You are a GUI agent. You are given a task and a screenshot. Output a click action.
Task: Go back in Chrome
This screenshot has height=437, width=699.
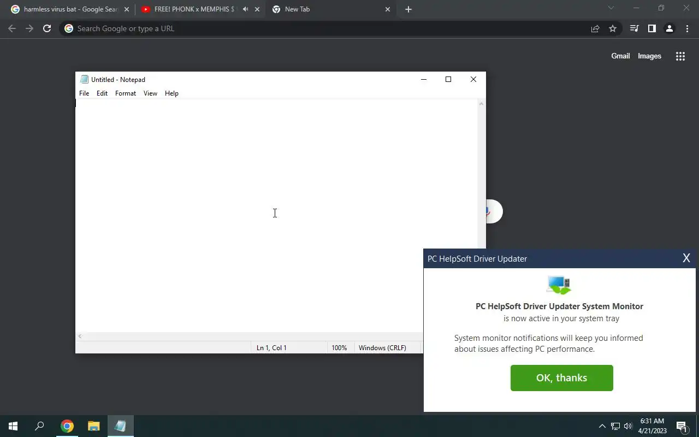(12, 28)
